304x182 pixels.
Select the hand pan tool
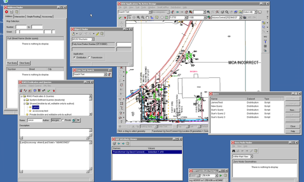[147, 17]
